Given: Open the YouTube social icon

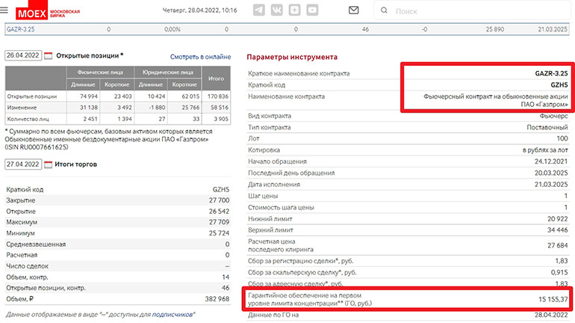Looking at the screenshot, I should tap(312, 10).
